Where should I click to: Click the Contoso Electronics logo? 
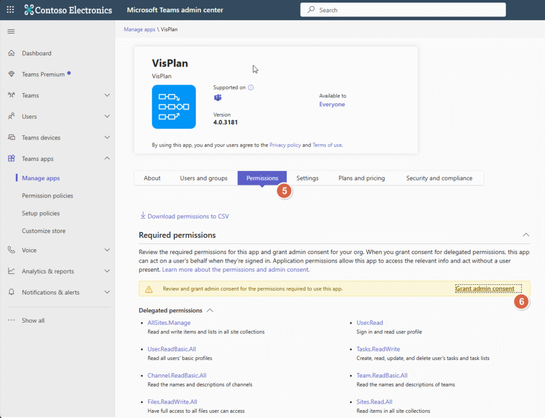coord(68,10)
